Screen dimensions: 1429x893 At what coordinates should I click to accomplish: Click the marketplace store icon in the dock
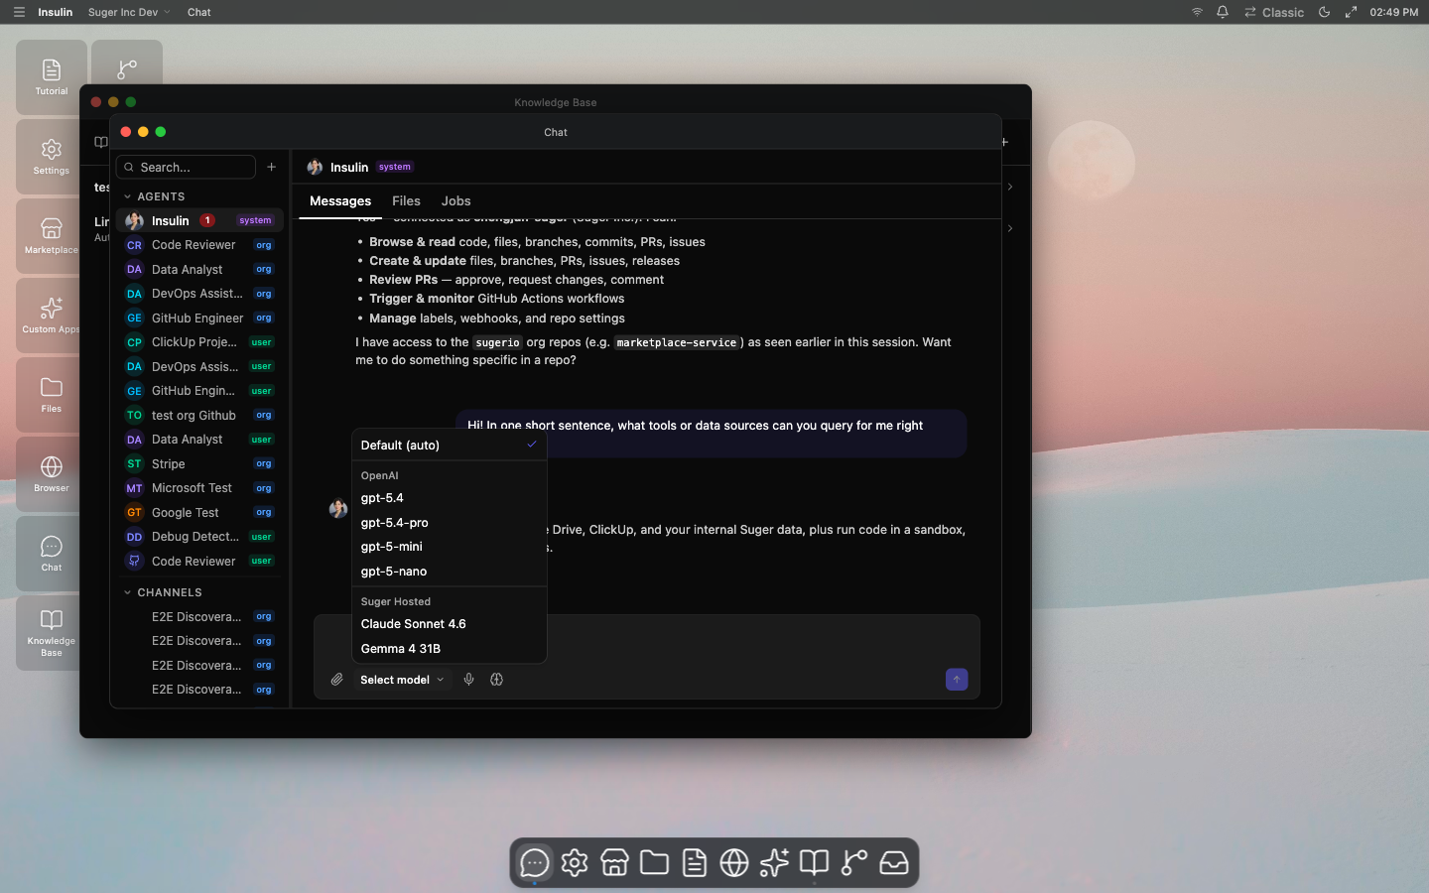[614, 863]
